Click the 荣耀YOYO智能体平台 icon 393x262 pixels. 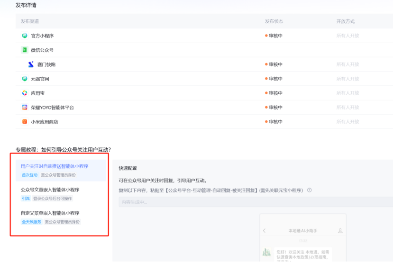click(x=25, y=107)
